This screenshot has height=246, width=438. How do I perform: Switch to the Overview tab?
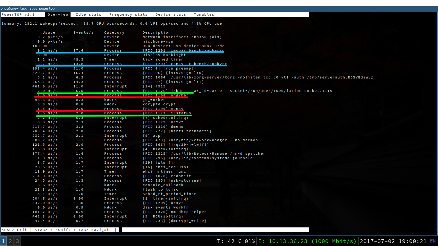[x=58, y=14]
